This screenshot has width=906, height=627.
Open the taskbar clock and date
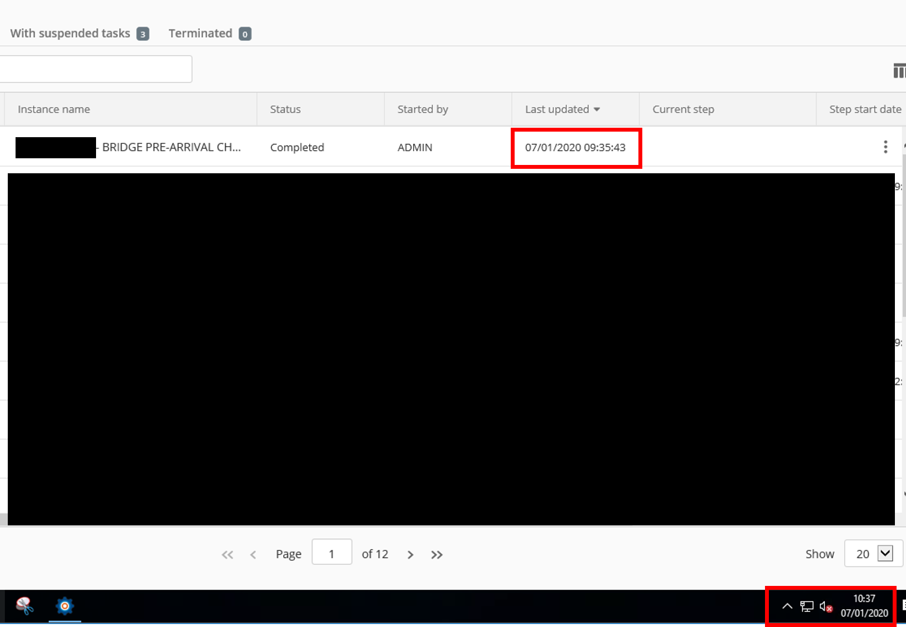coord(864,606)
